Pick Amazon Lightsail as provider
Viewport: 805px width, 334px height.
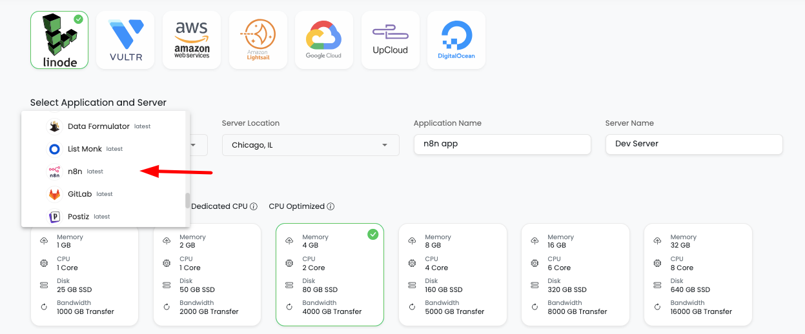[x=258, y=40]
